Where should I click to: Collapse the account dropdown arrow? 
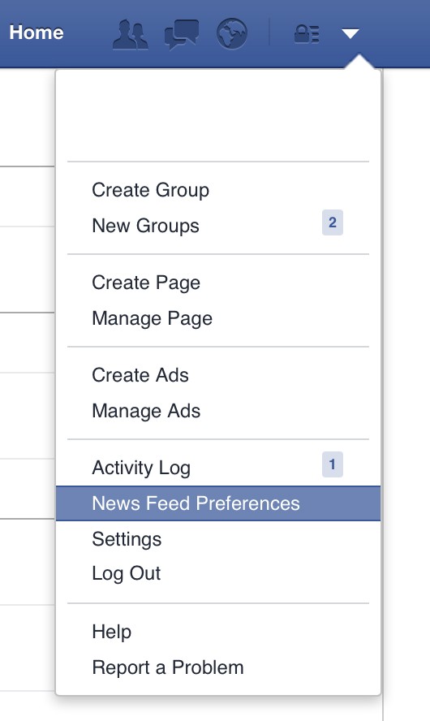(x=350, y=33)
